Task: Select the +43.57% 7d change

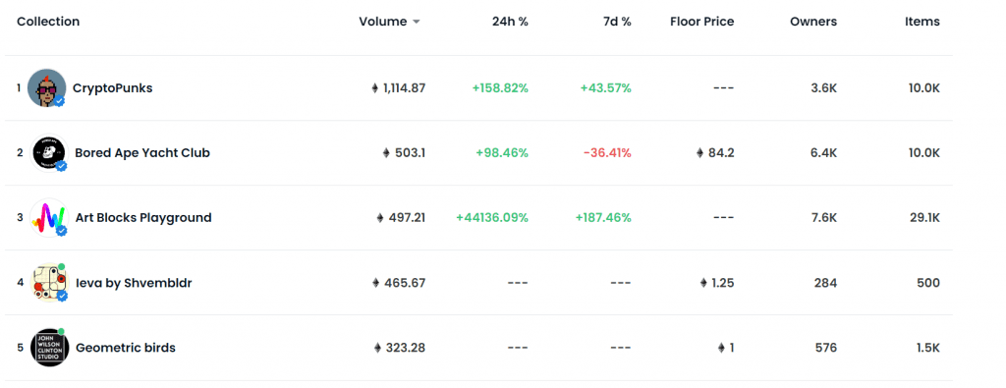Action: click(605, 87)
